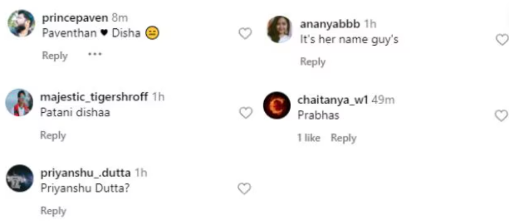The height and width of the screenshot is (223, 509).
Task: Reply to chaitanya_w1's comment
Action: pyautogui.click(x=343, y=138)
